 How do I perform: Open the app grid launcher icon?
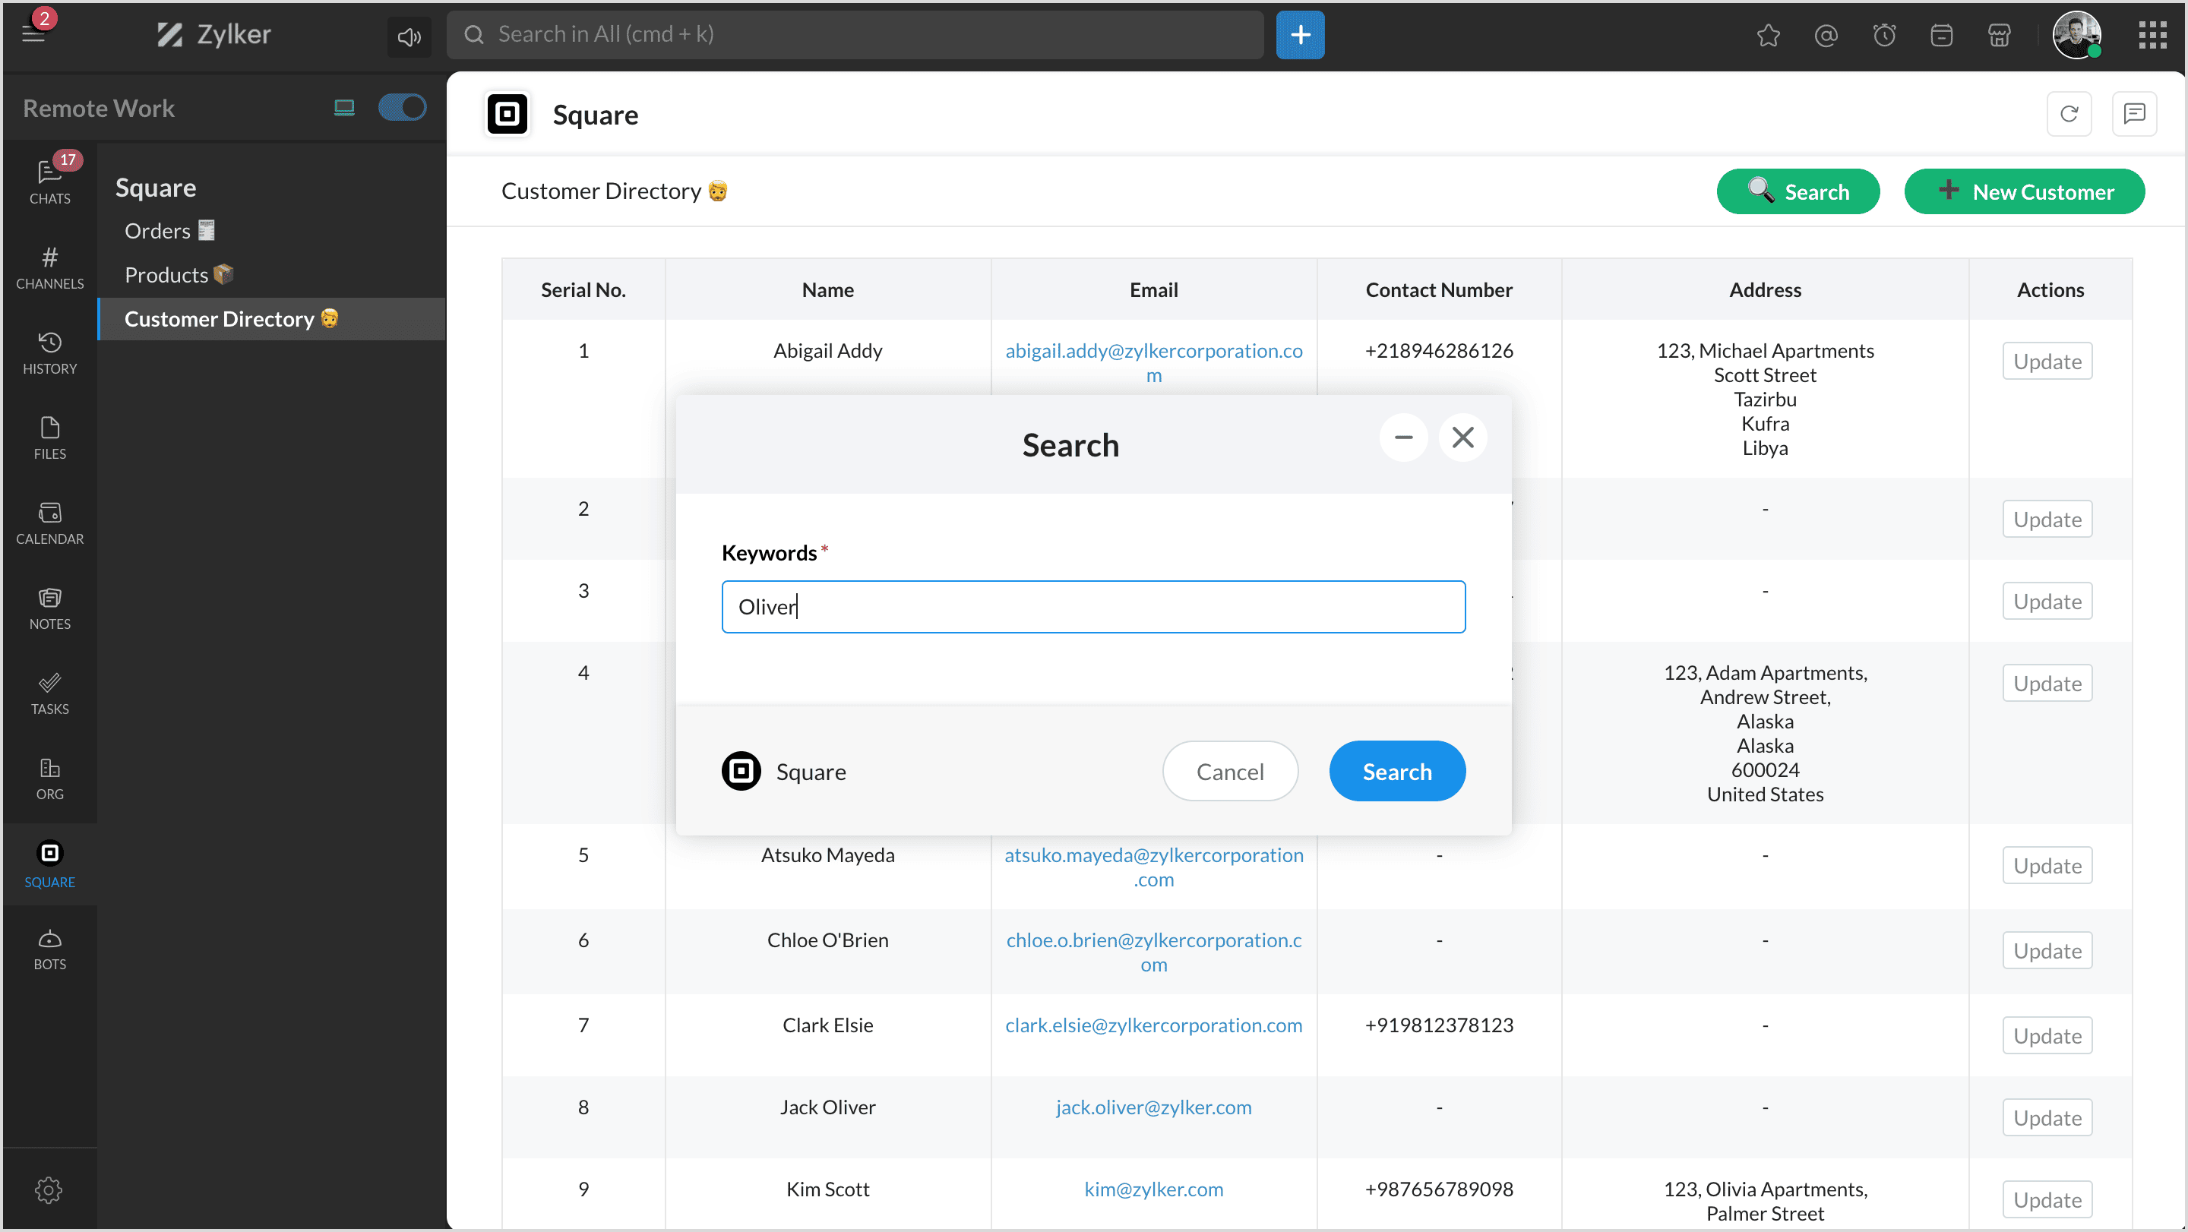pyautogui.click(x=2152, y=35)
